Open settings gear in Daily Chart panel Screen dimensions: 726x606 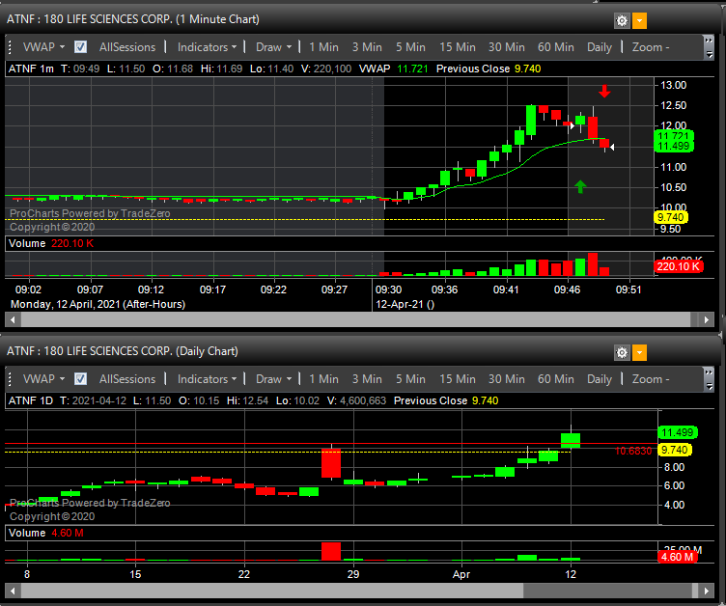click(622, 352)
